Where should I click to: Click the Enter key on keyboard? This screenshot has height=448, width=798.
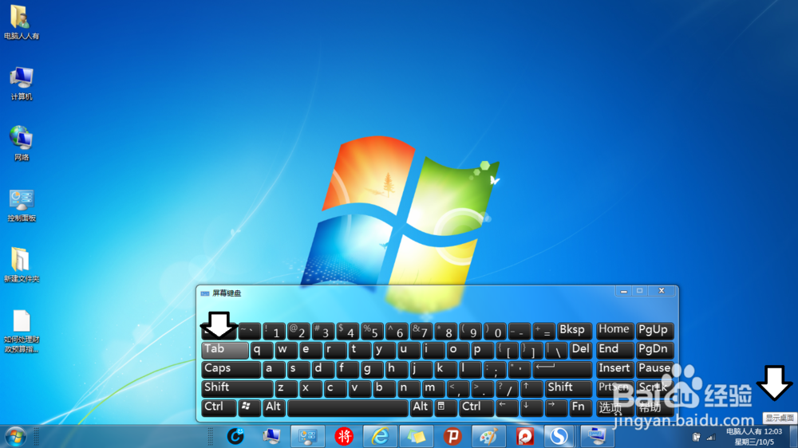(563, 369)
